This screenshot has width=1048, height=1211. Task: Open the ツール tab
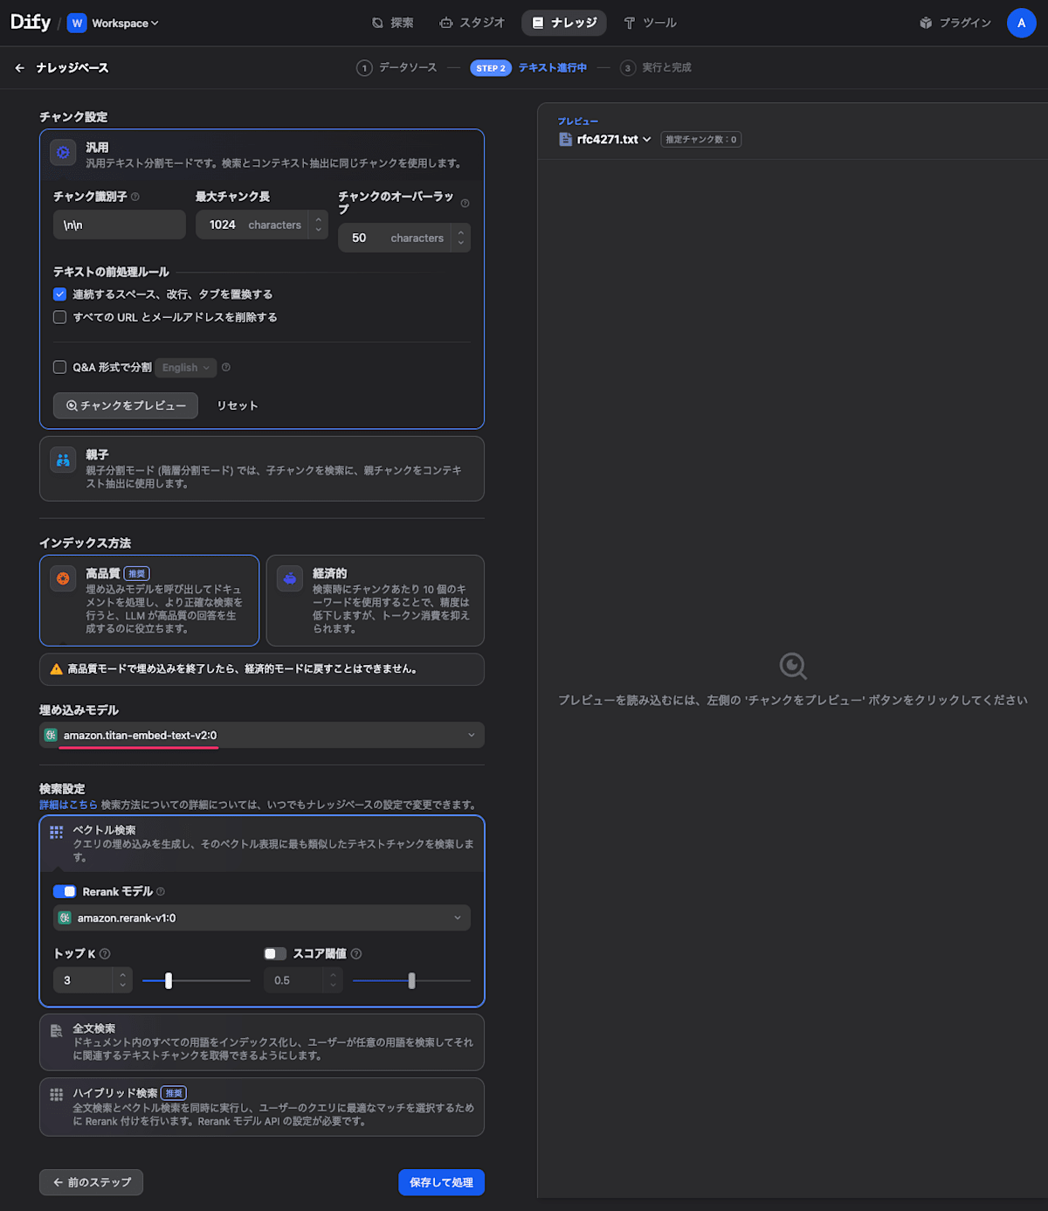tap(650, 23)
